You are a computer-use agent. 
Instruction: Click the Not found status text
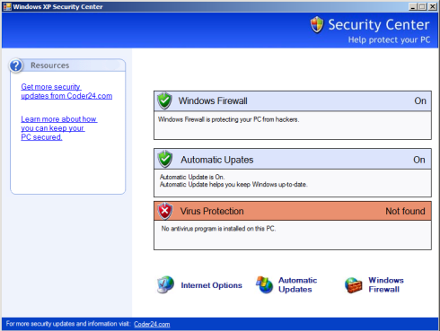tap(405, 211)
